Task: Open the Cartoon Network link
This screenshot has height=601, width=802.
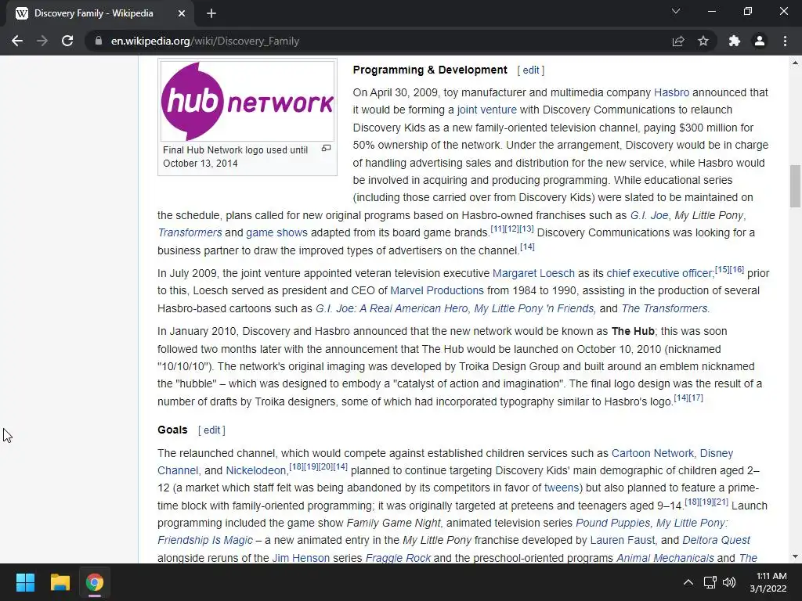Action: [652, 453]
